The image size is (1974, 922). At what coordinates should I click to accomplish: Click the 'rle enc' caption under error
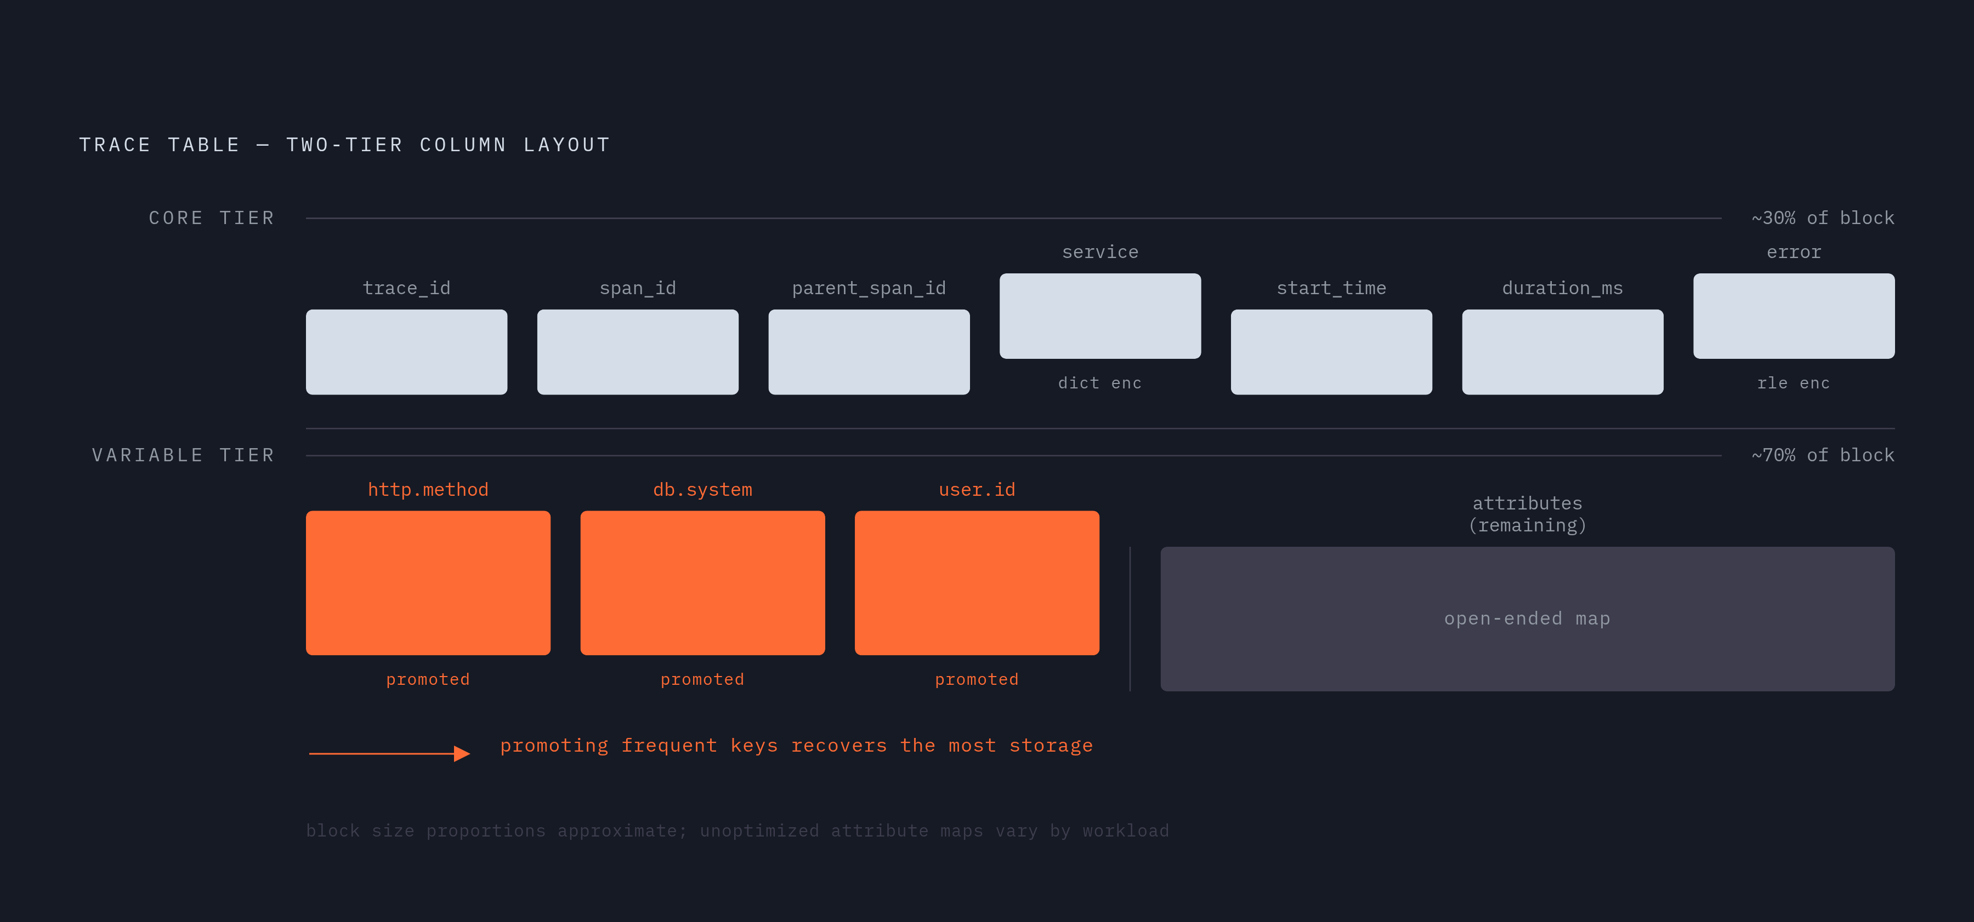pyautogui.click(x=1794, y=383)
